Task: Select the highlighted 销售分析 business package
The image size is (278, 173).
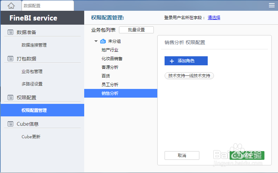Action: click(x=121, y=93)
